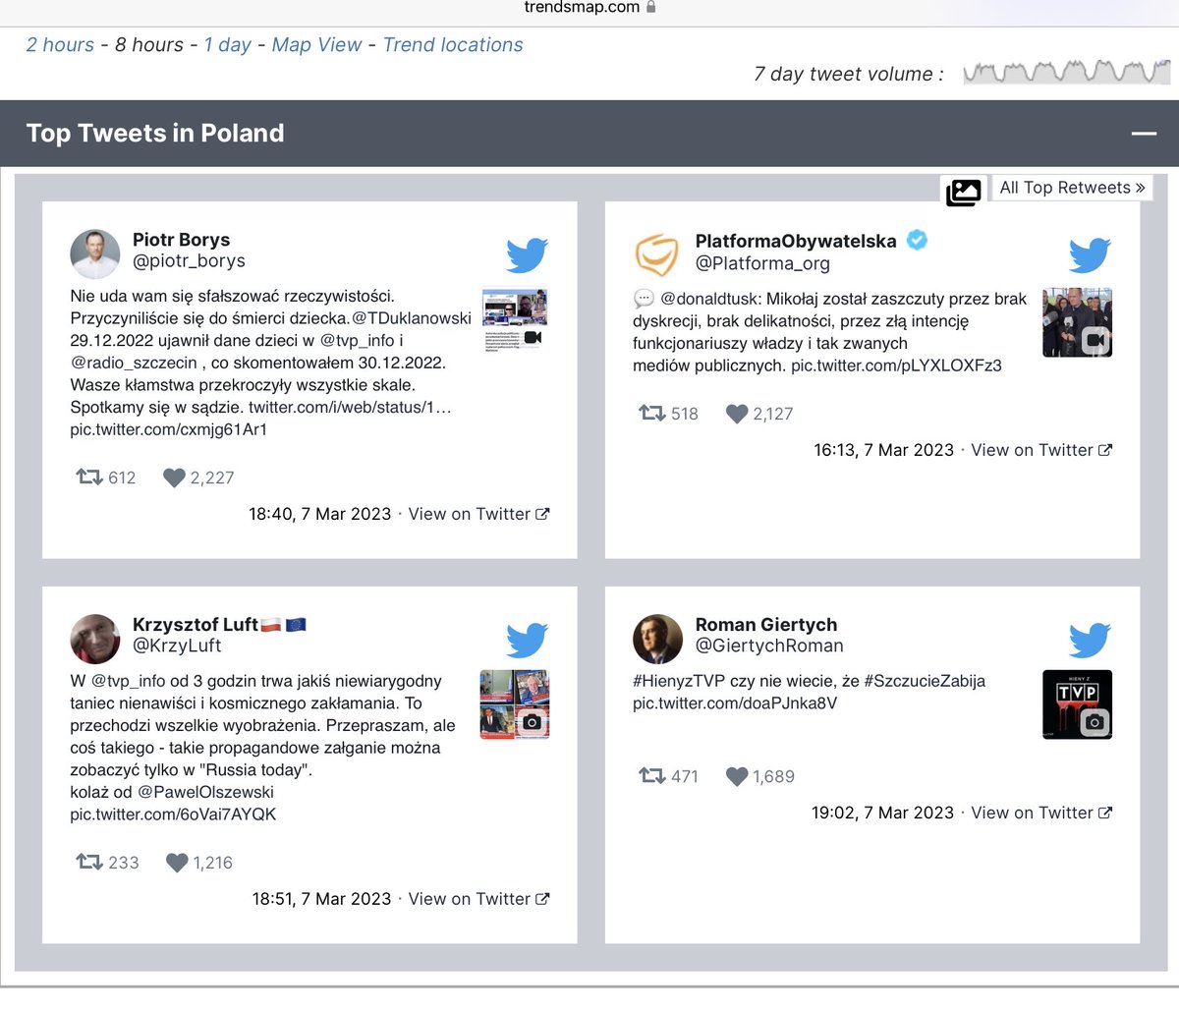Click PlatformaObywatelska logo avatar
The image size is (1179, 1011).
point(657,255)
